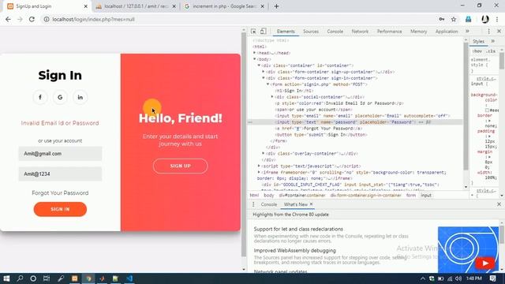The image size is (505, 284).
Task: Switch to the Elements tab
Action: [x=286, y=32]
